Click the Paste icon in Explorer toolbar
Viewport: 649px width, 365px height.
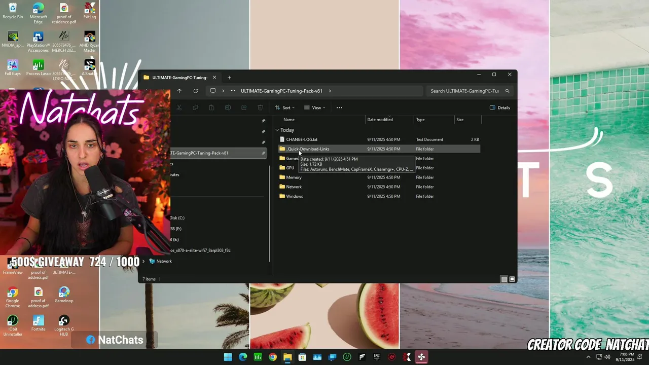(211, 107)
